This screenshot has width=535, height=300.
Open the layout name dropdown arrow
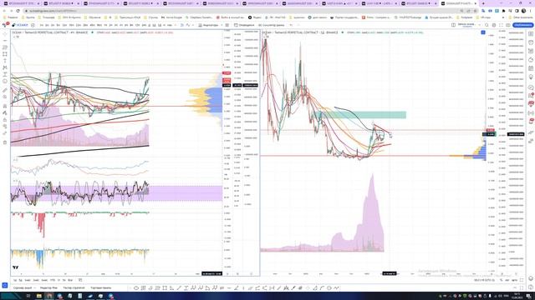480,25
